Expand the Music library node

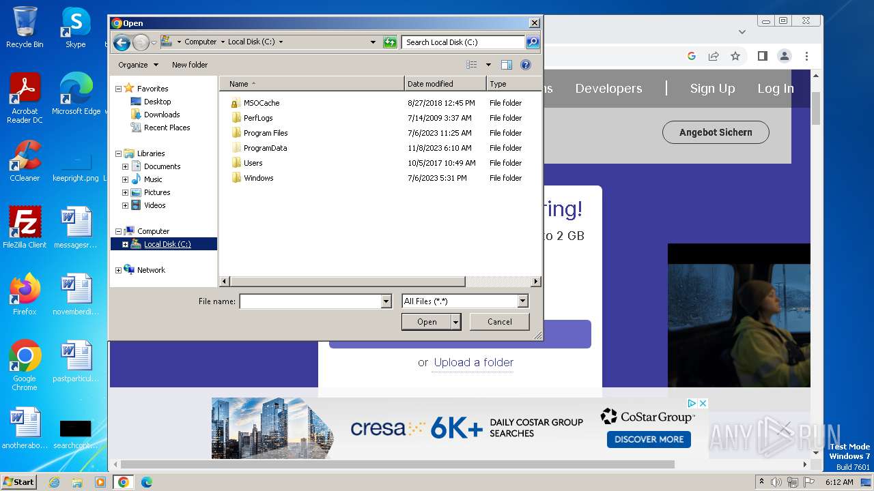[125, 179]
